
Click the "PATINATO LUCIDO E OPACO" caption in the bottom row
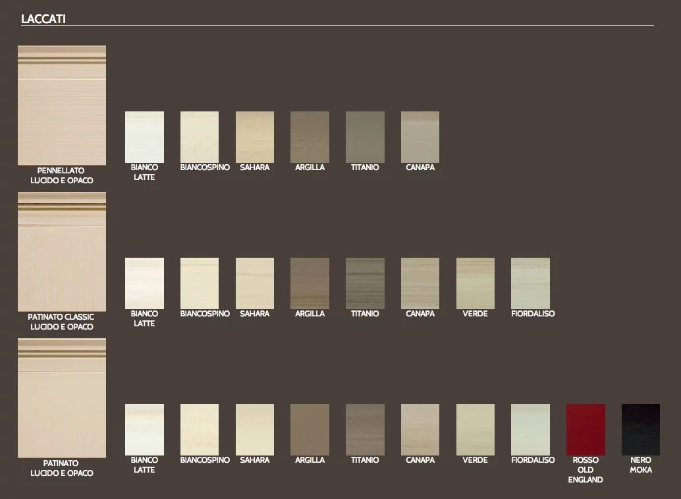[62, 468]
